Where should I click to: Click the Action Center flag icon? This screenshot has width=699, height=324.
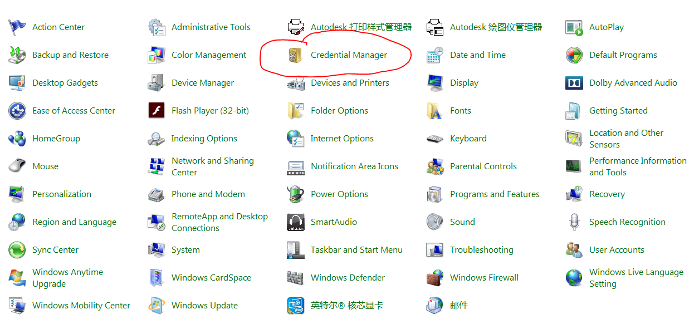(17, 27)
